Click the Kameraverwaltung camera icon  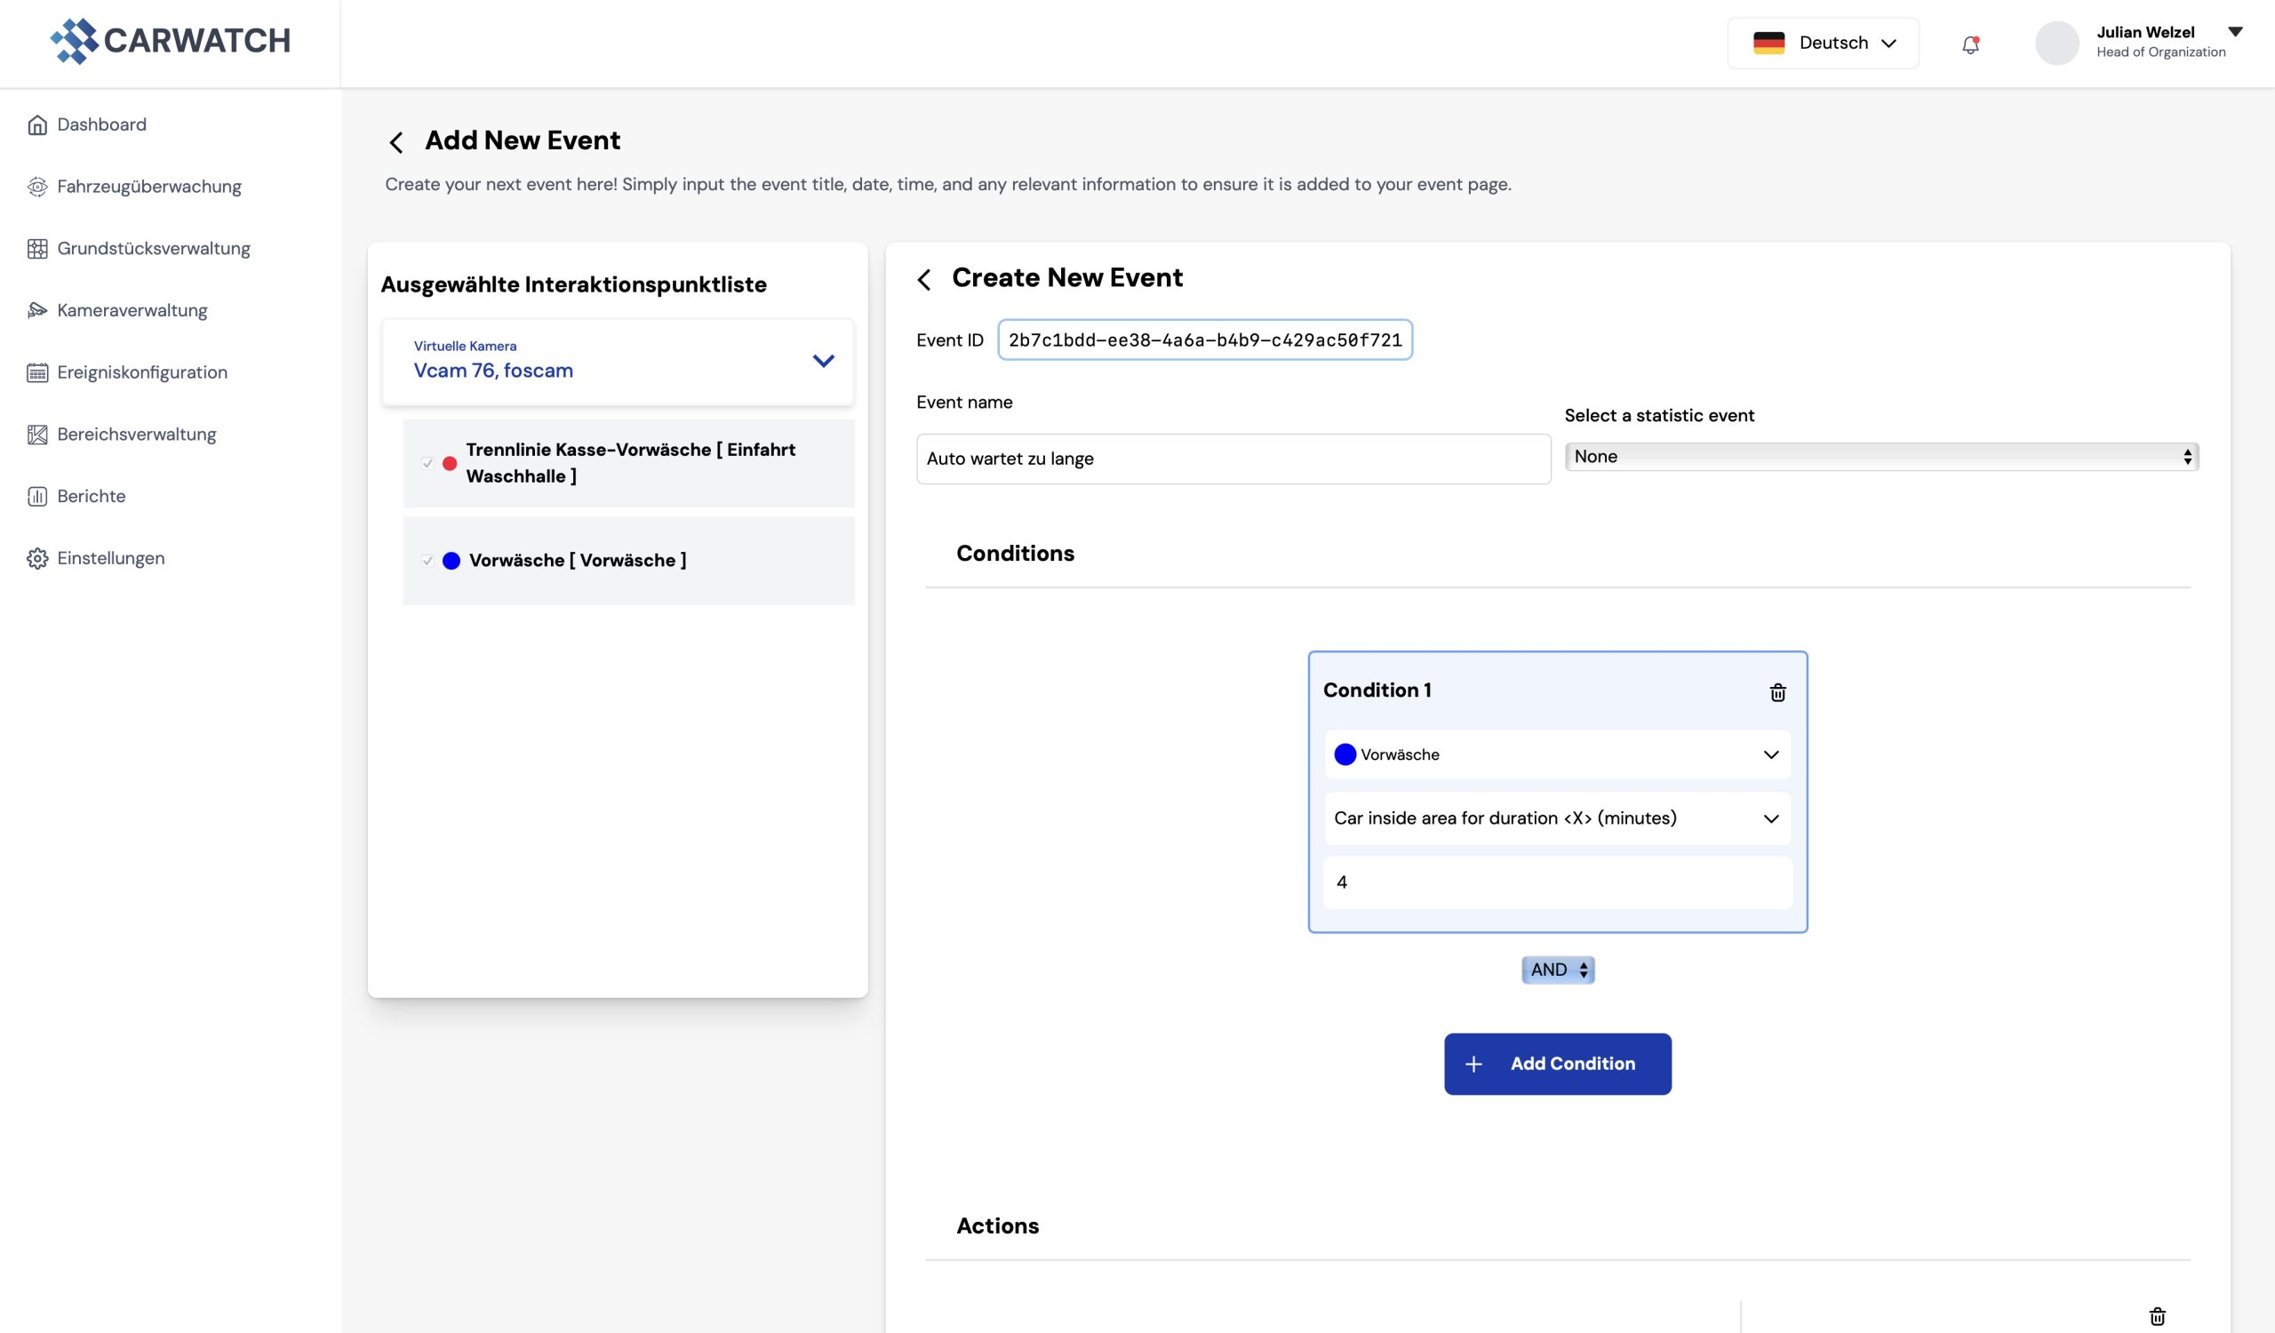tap(37, 310)
